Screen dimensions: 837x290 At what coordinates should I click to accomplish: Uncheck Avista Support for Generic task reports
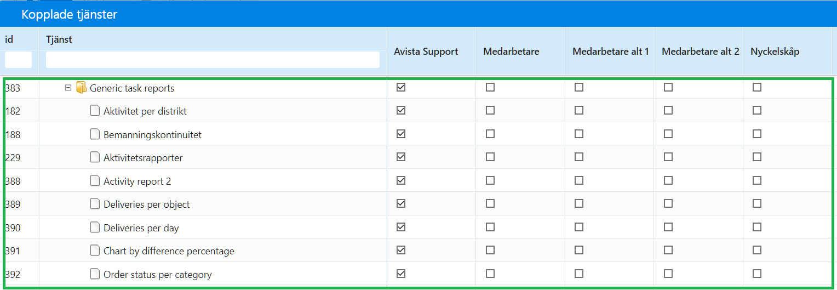coord(401,87)
